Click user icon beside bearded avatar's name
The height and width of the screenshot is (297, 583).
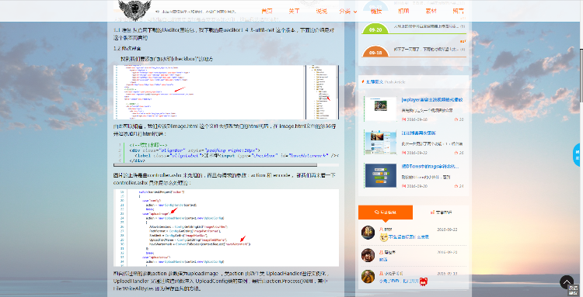[x=381, y=252]
